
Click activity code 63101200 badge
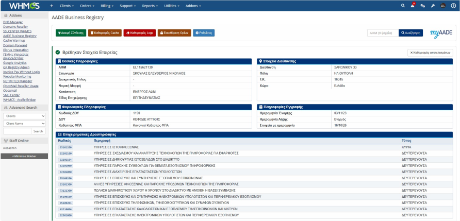[66, 147]
